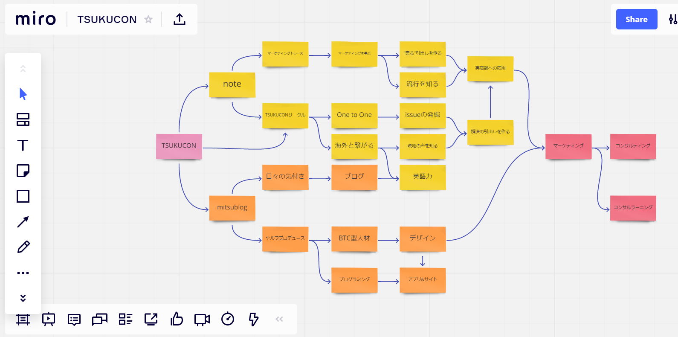Select the 'One to One' sticky note
The width and height of the screenshot is (678, 337).
point(354,115)
